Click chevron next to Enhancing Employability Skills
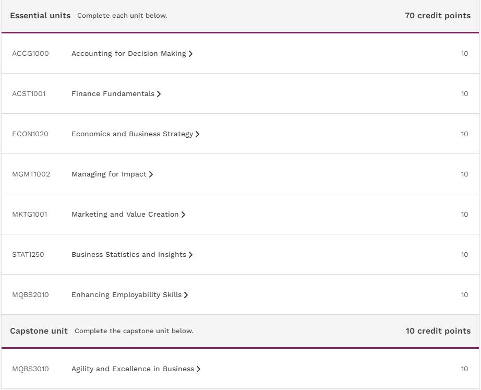The height and width of the screenshot is (390, 481). coord(186,295)
